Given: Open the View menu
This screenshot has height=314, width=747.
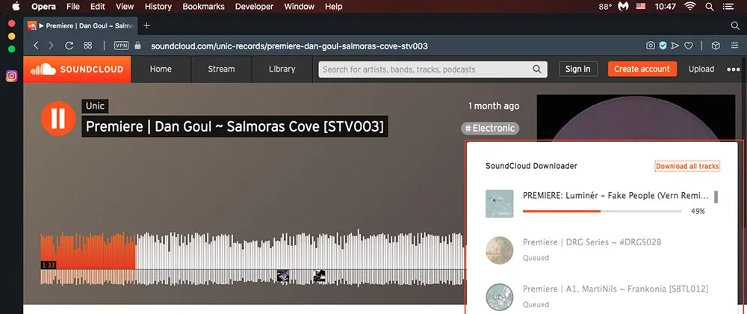Looking at the screenshot, I should coord(125,7).
